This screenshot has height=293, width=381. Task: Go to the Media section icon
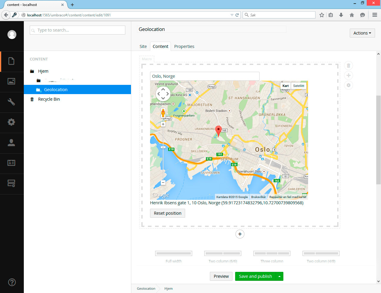tap(11, 81)
